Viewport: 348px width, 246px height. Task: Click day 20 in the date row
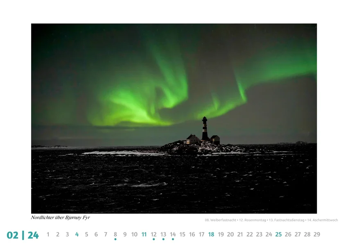click(x=230, y=235)
